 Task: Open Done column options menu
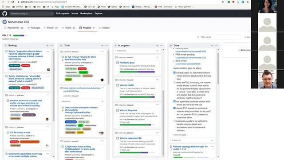coord(217,45)
